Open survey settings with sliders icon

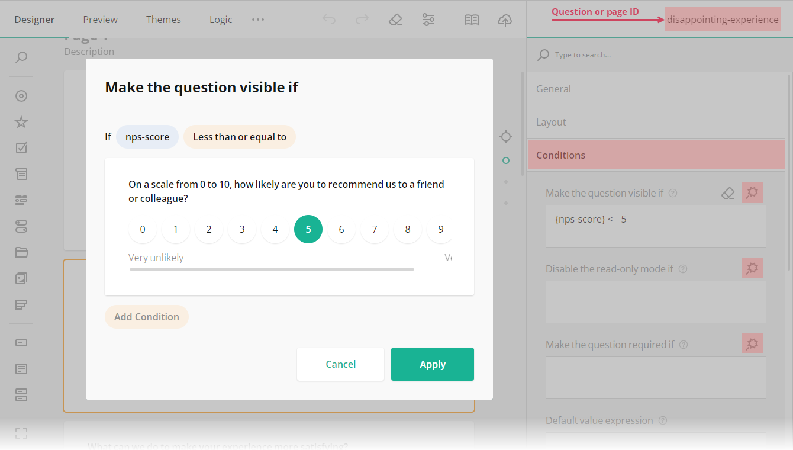(428, 20)
